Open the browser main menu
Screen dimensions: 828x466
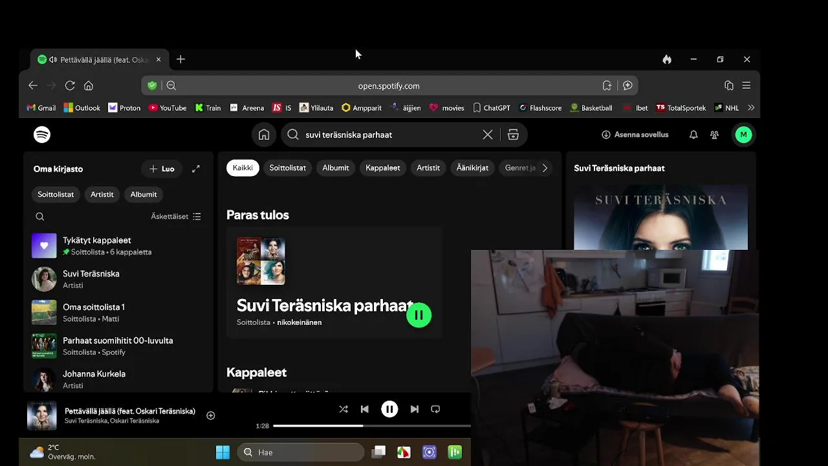(x=746, y=85)
